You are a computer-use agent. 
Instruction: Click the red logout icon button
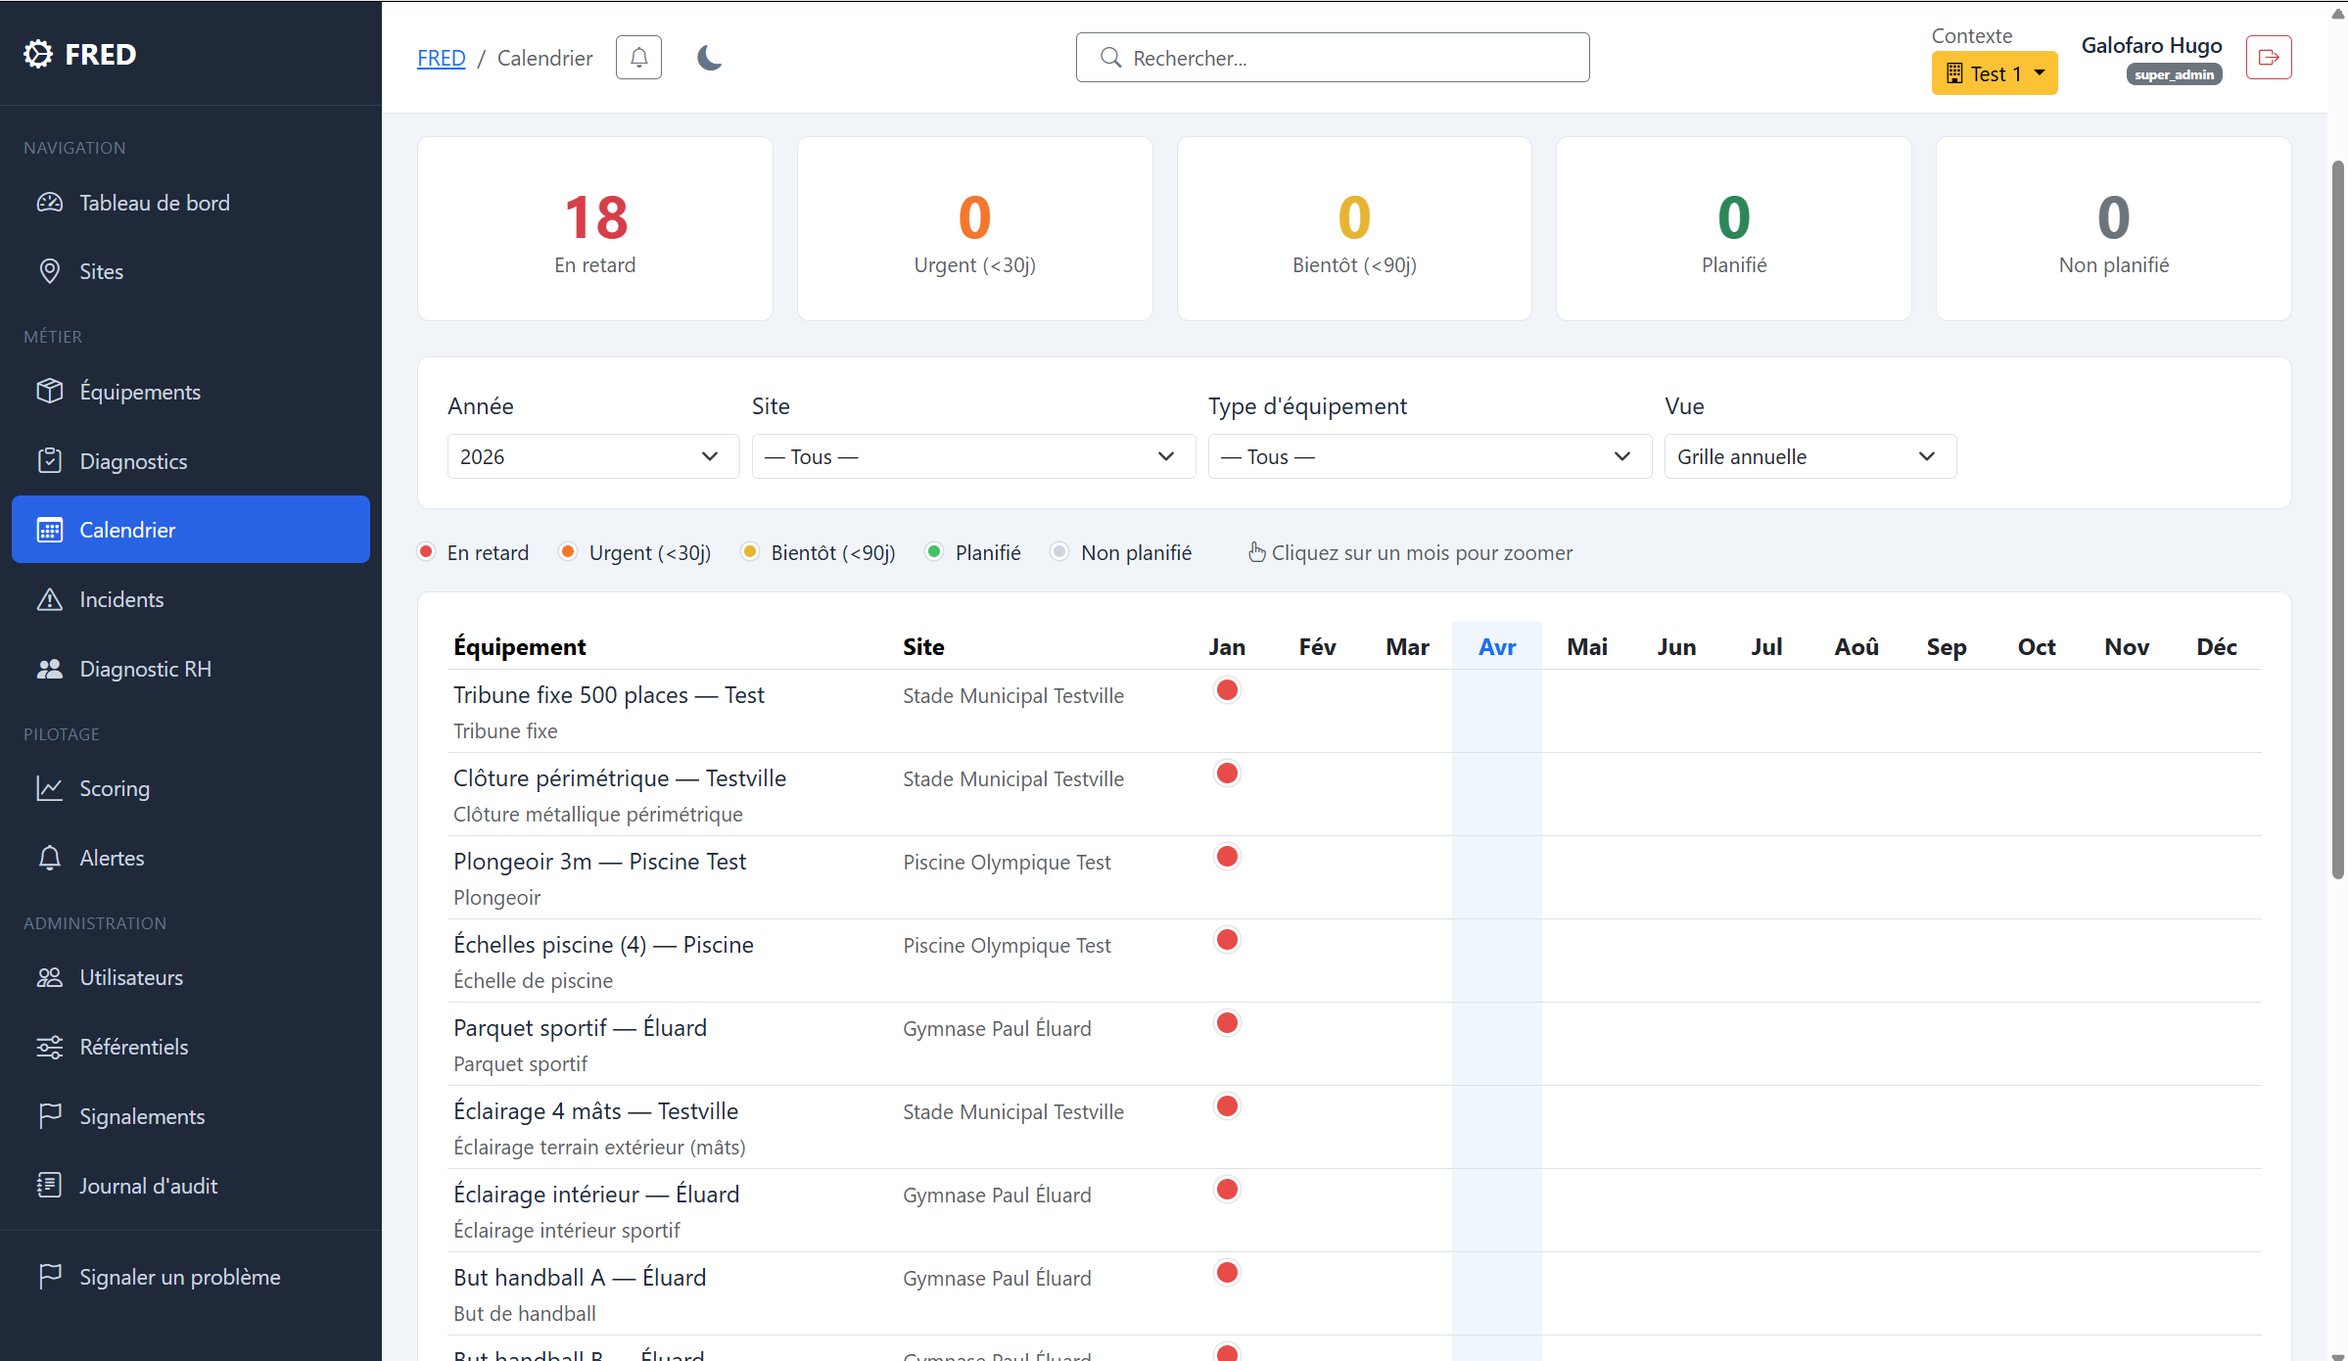(2268, 58)
